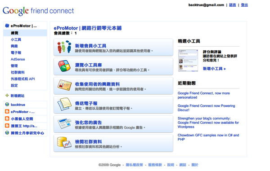Click the eProMotor site icon in sidebar header
Image resolution: width=270 pixels, height=171 pixels.
click(7, 26)
